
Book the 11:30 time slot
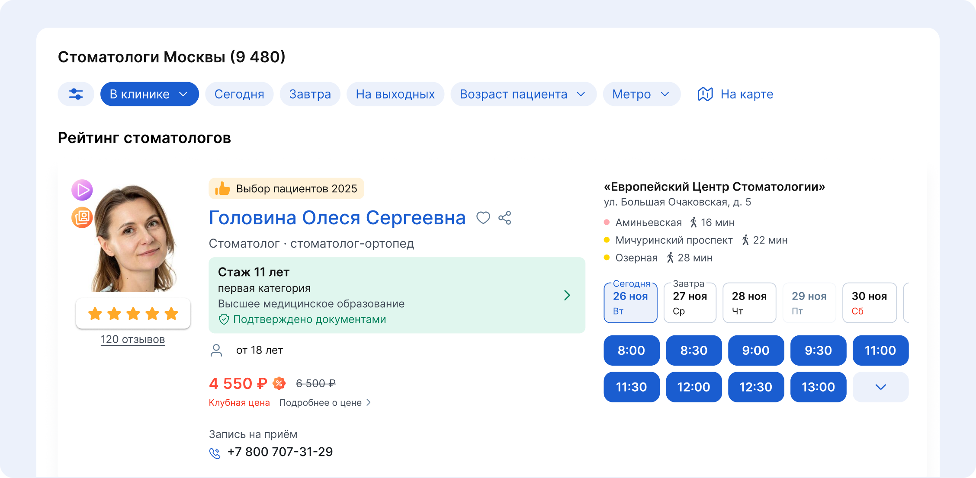pos(632,387)
